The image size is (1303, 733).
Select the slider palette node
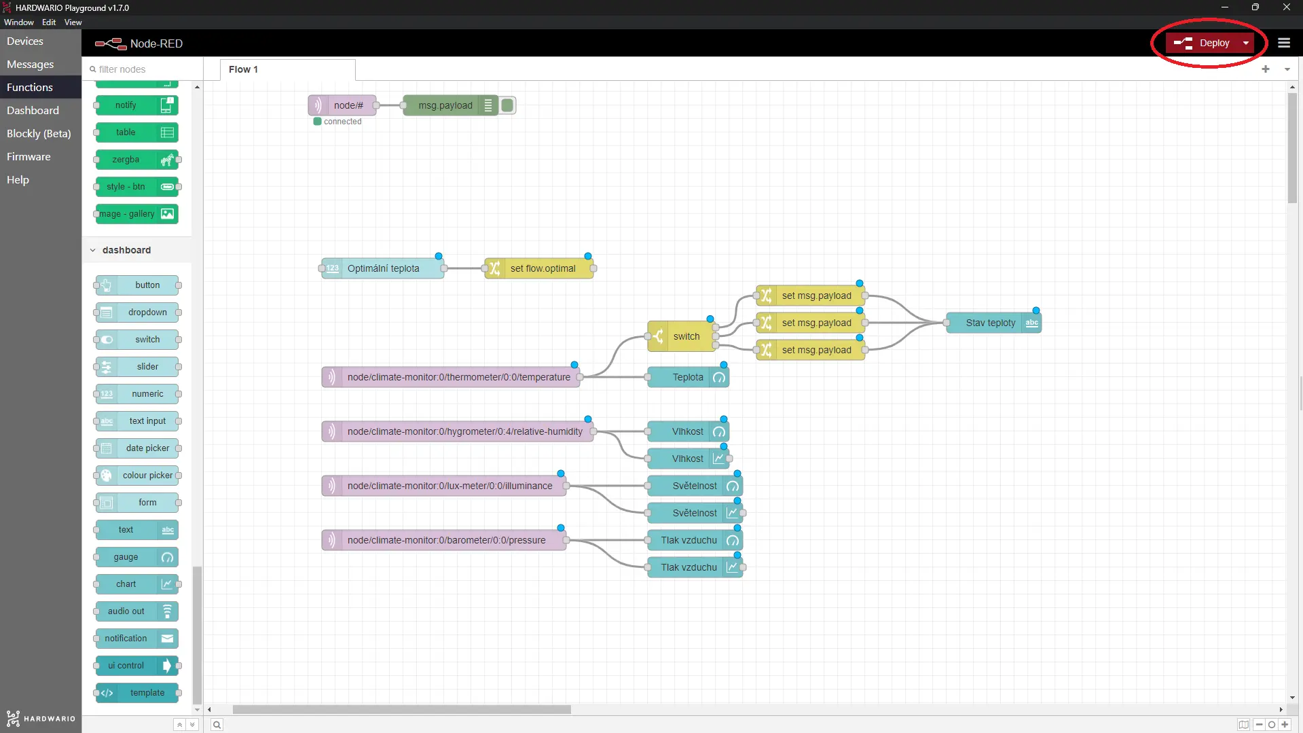pos(137,367)
